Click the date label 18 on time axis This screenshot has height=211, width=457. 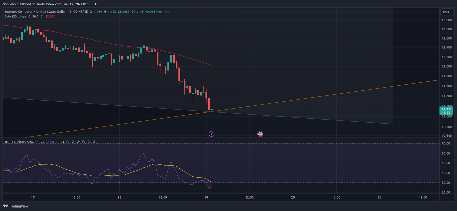point(119,197)
